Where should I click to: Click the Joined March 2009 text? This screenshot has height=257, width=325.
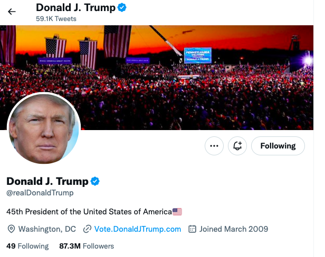[x=234, y=229]
